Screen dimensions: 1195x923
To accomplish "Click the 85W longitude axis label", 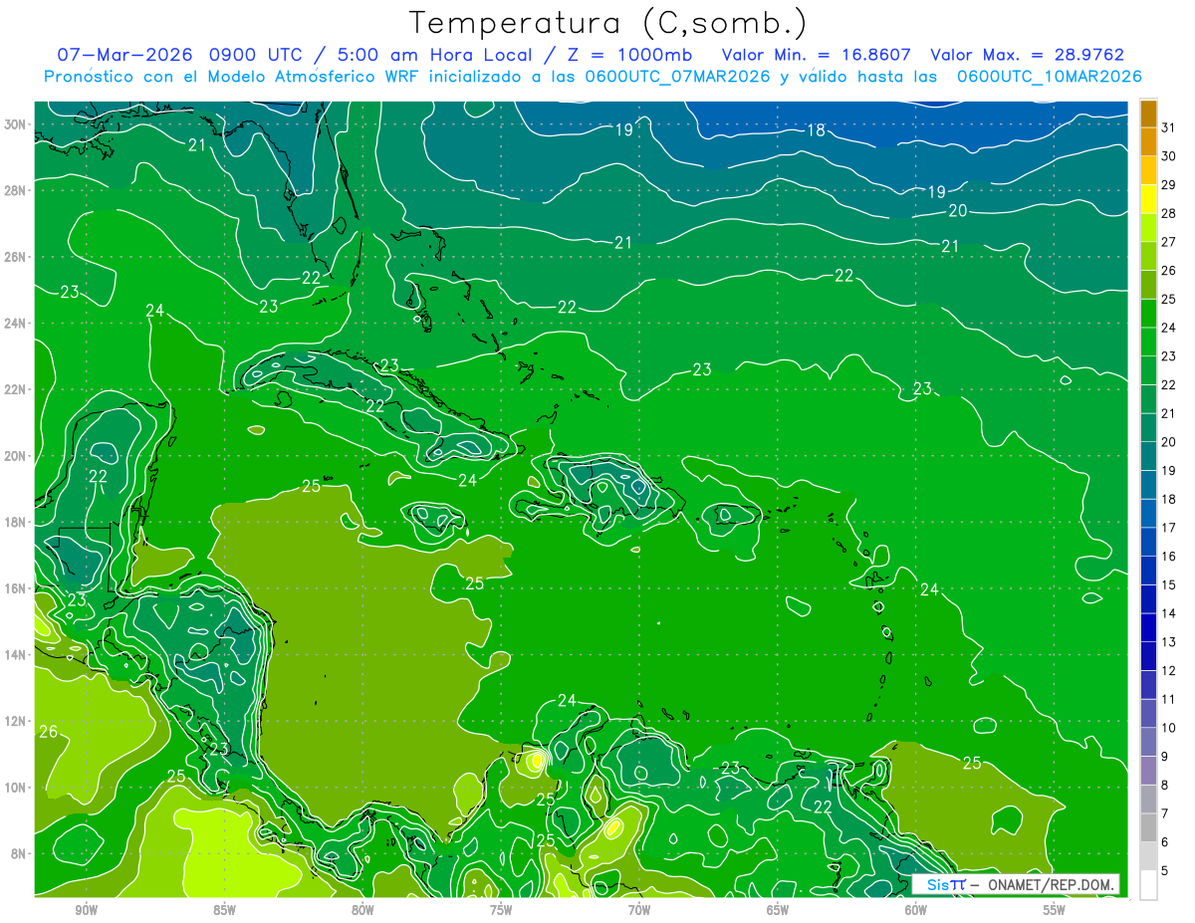I will 224,910.
